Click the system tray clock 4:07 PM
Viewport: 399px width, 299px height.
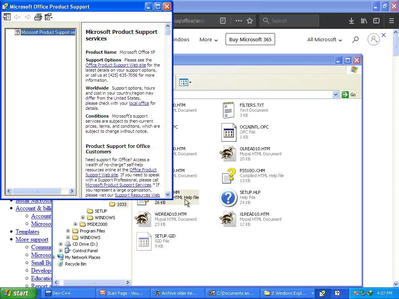pos(385,293)
